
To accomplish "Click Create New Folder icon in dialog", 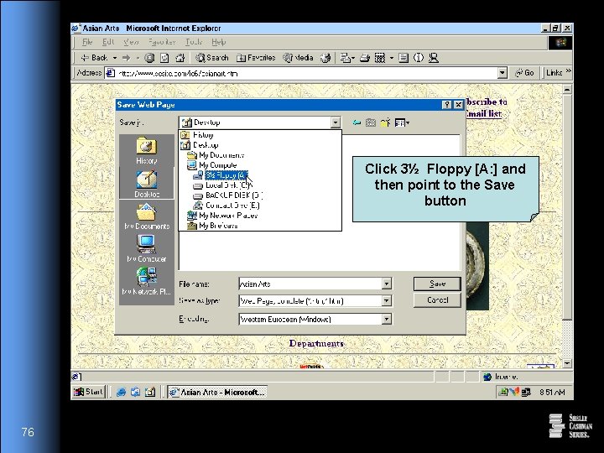I will click(x=385, y=122).
